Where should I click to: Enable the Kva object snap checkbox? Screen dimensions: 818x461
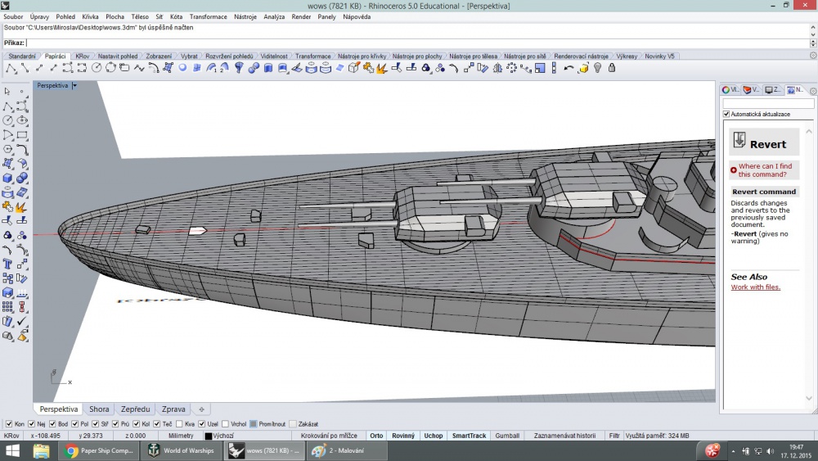point(179,424)
